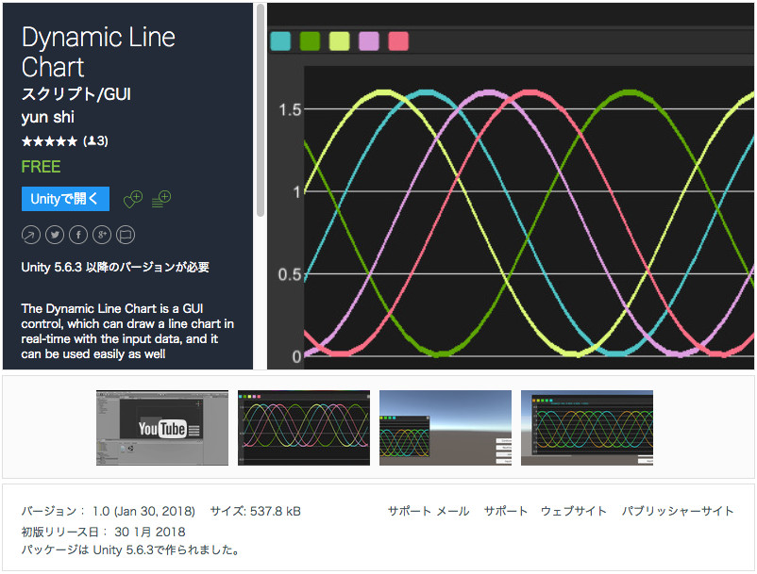The image size is (757, 574).
Task: Click the pink-red color swatch
Action: [398, 41]
